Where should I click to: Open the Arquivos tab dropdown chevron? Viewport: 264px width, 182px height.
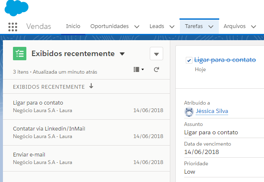coord(253,26)
